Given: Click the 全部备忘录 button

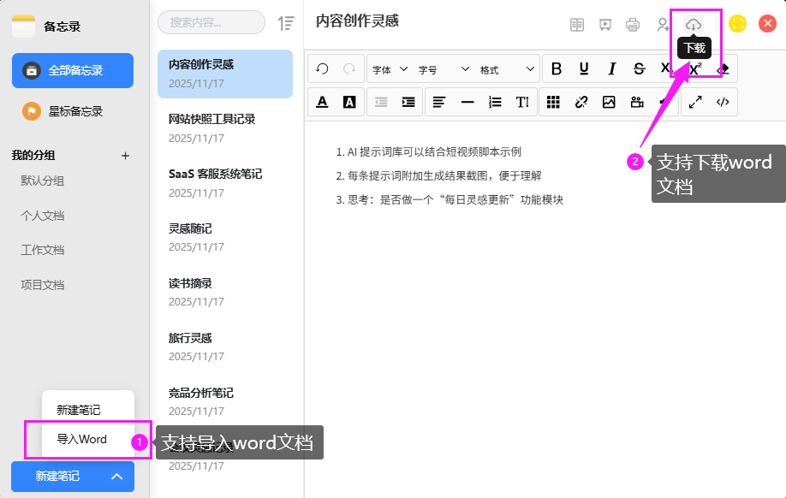Looking at the screenshot, I should (73, 70).
